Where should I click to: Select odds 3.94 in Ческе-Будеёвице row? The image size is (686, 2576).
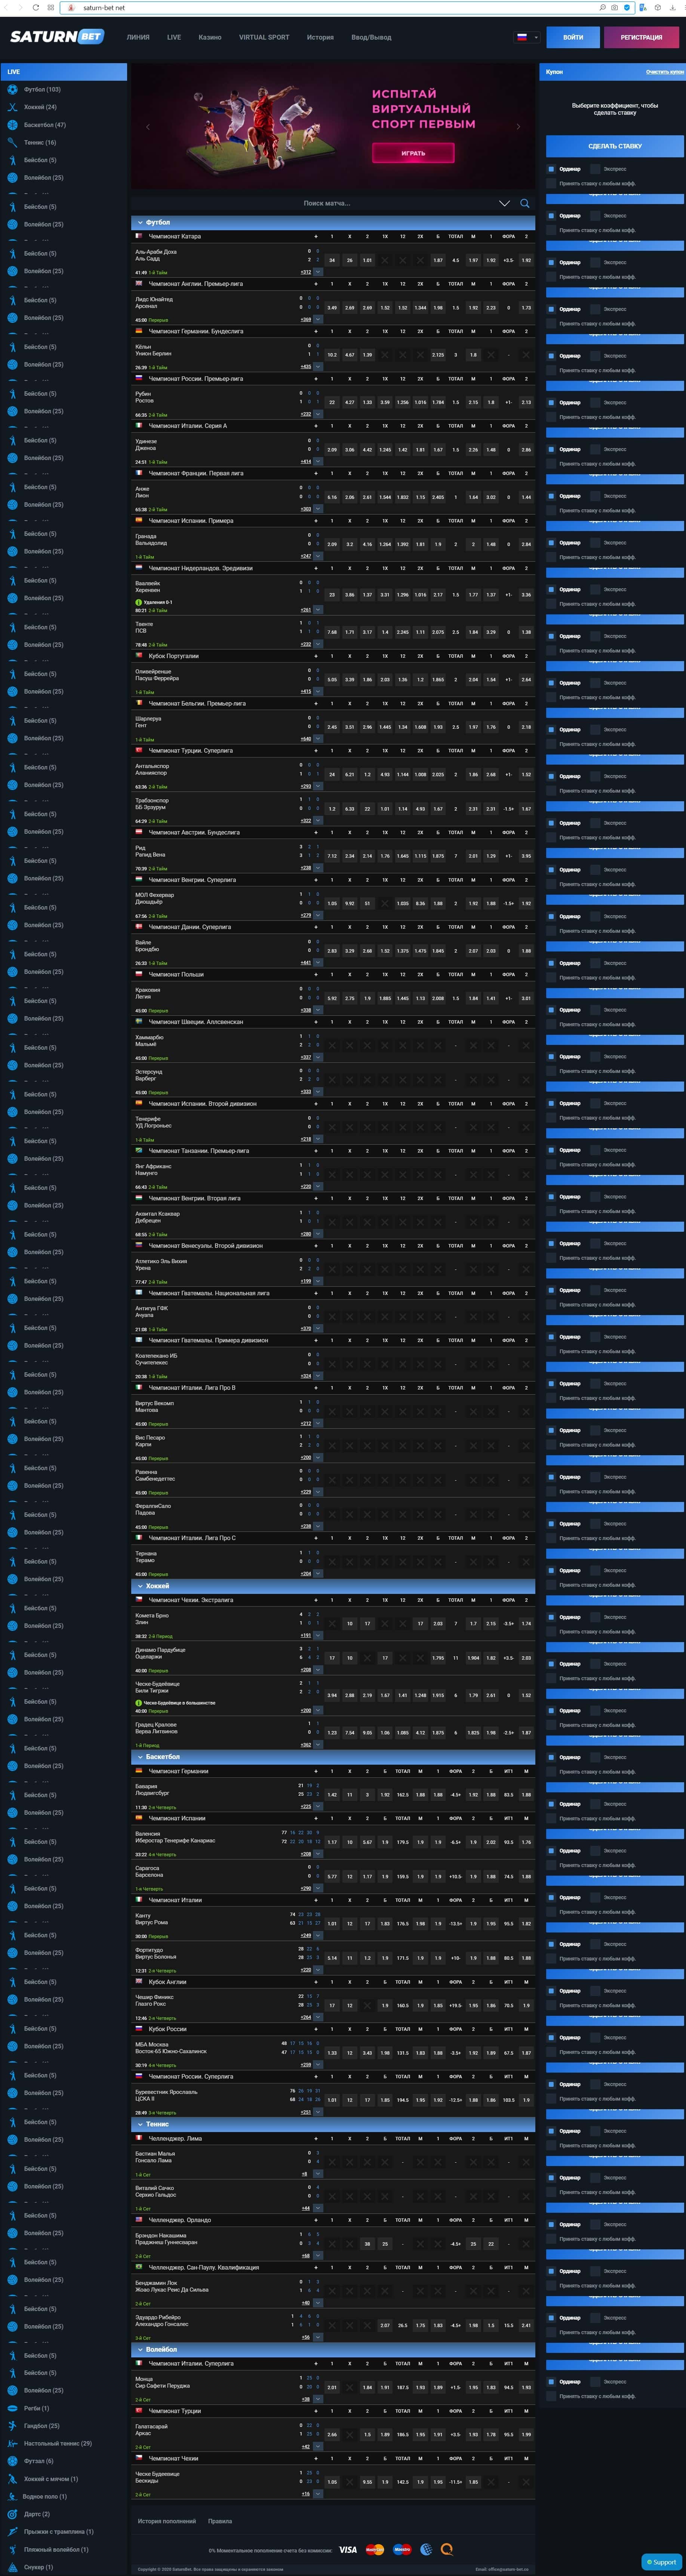(332, 1695)
